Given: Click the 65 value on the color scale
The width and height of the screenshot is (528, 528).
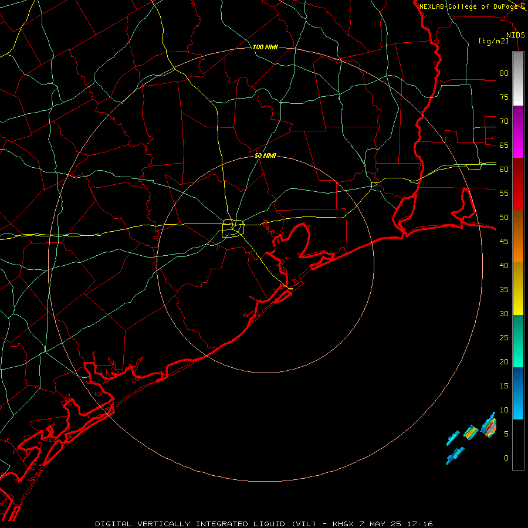Looking at the screenshot, I should pyautogui.click(x=504, y=145).
